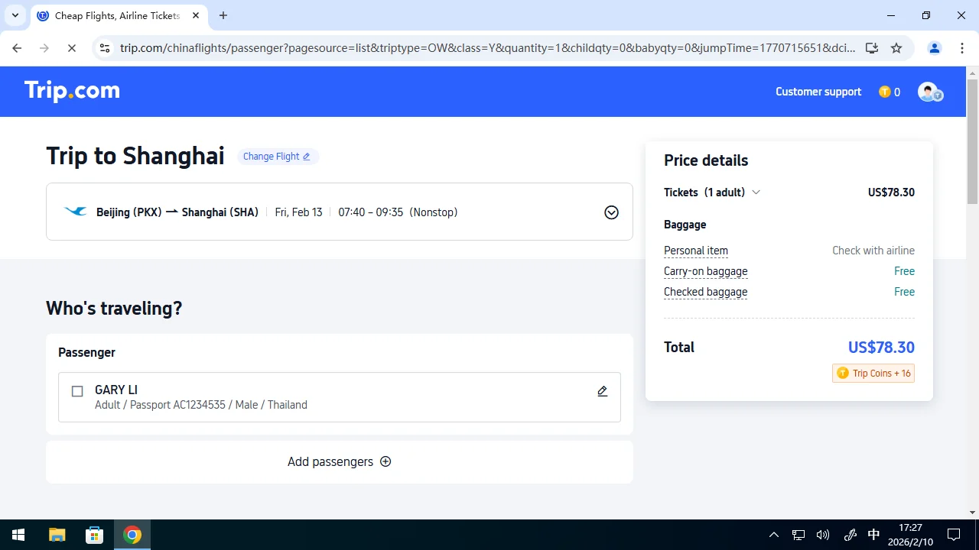This screenshot has width=979, height=550.
Task: Open the Checked baggage link
Action: (x=705, y=292)
